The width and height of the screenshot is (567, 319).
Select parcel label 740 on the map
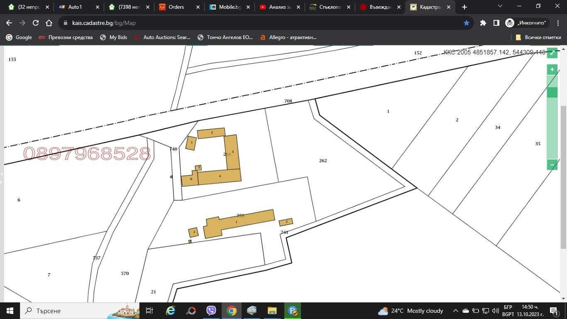point(174,149)
